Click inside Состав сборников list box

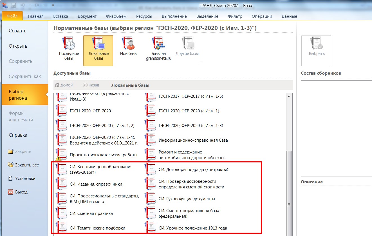[336, 128]
